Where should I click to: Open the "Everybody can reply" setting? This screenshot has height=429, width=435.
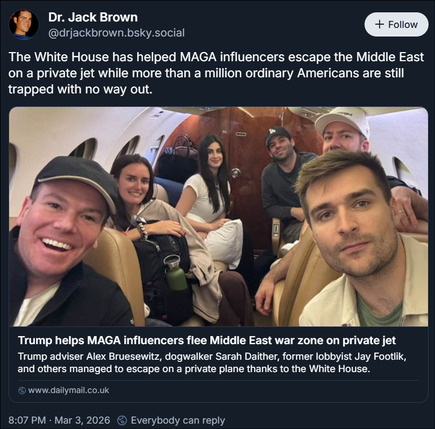pos(177,420)
